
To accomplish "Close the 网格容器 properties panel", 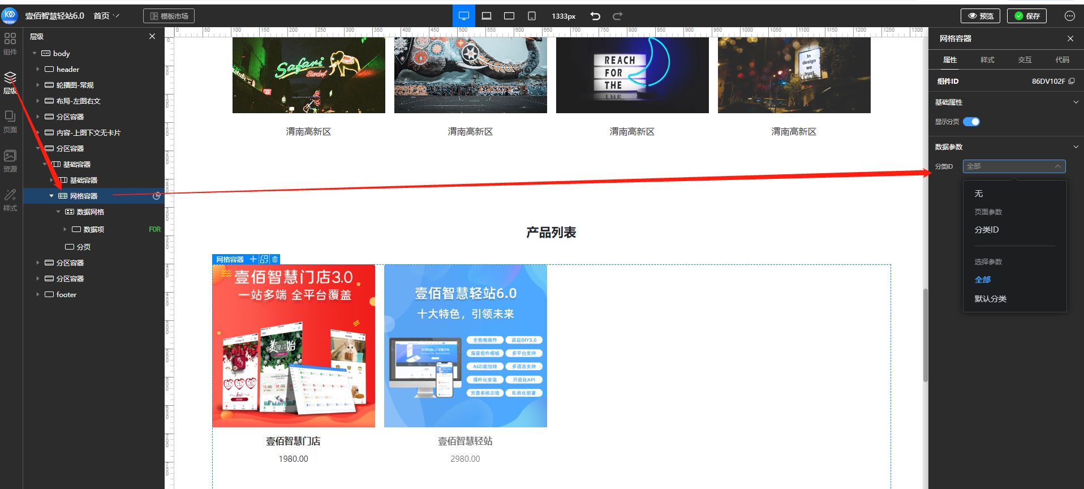I will click(1070, 38).
